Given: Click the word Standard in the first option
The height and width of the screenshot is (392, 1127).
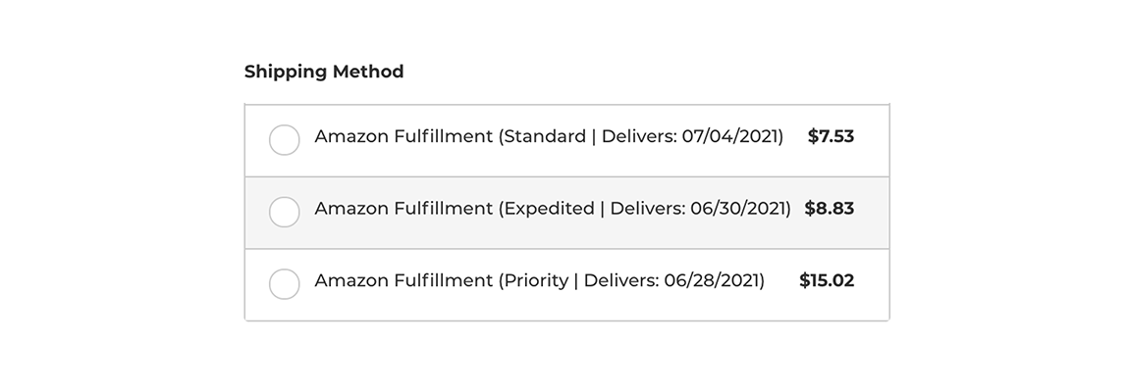Looking at the screenshot, I should click(x=545, y=137).
